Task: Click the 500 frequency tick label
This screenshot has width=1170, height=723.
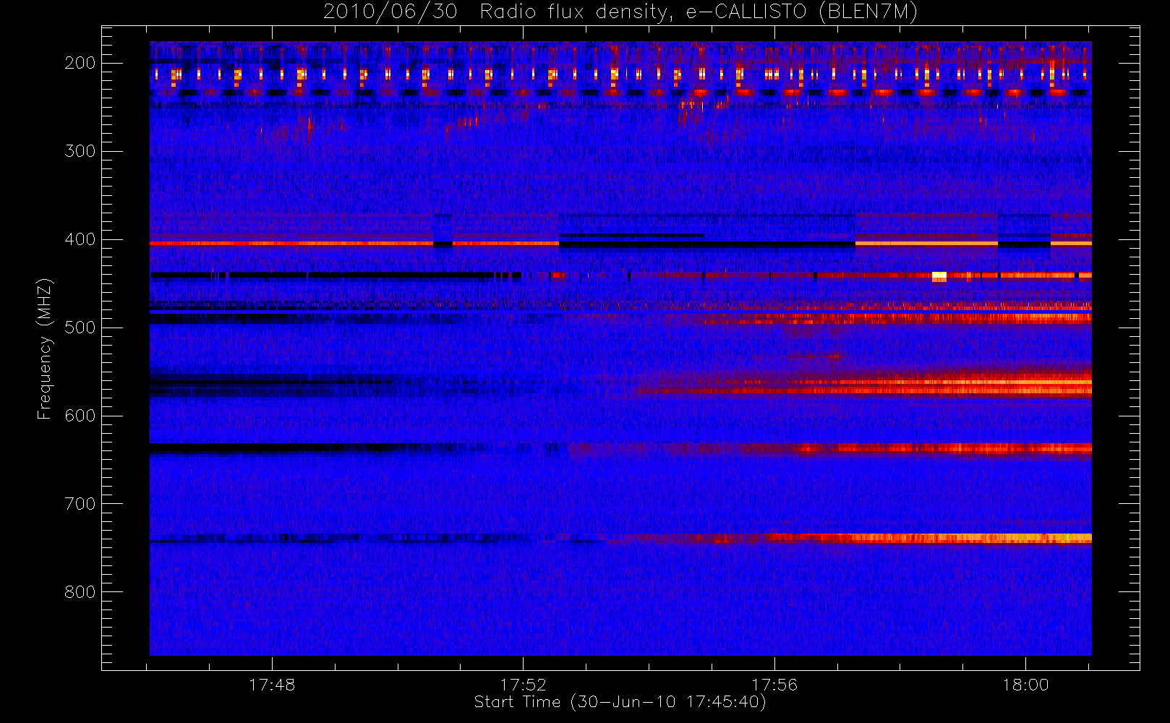Action: 80,328
